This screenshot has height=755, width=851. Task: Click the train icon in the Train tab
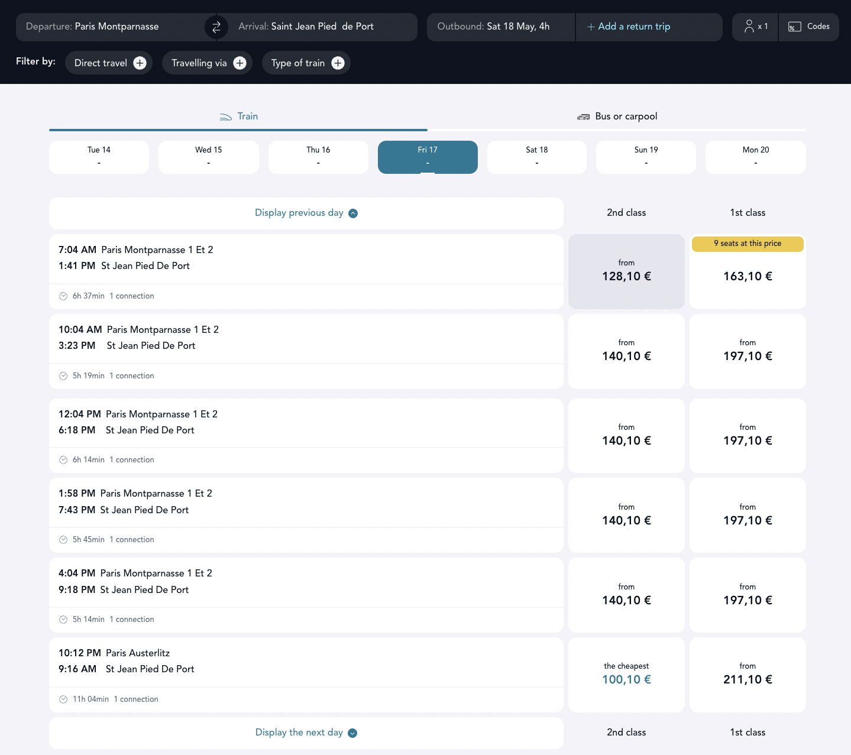226,116
